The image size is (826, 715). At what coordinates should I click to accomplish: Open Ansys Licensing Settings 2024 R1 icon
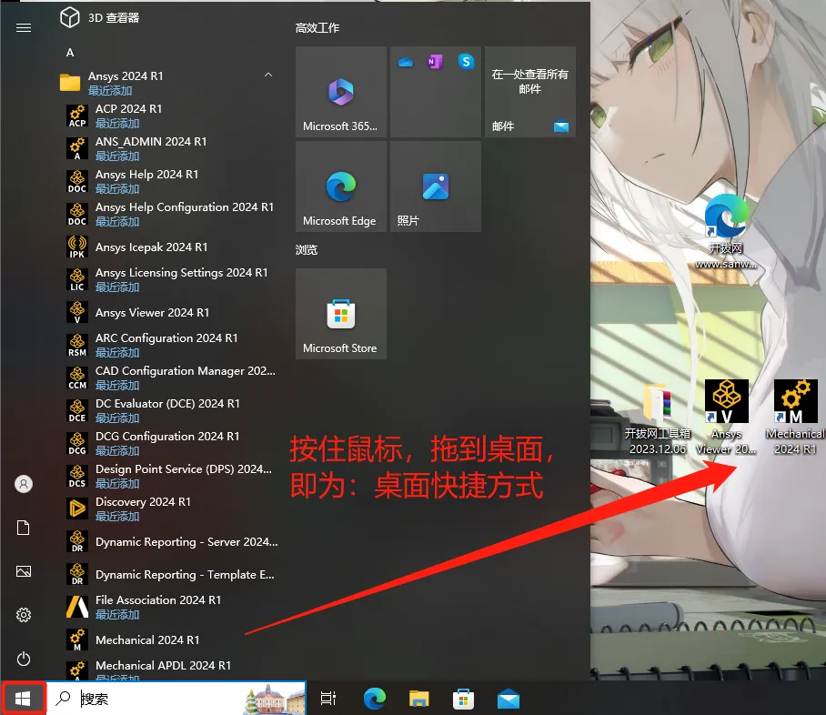[77, 280]
